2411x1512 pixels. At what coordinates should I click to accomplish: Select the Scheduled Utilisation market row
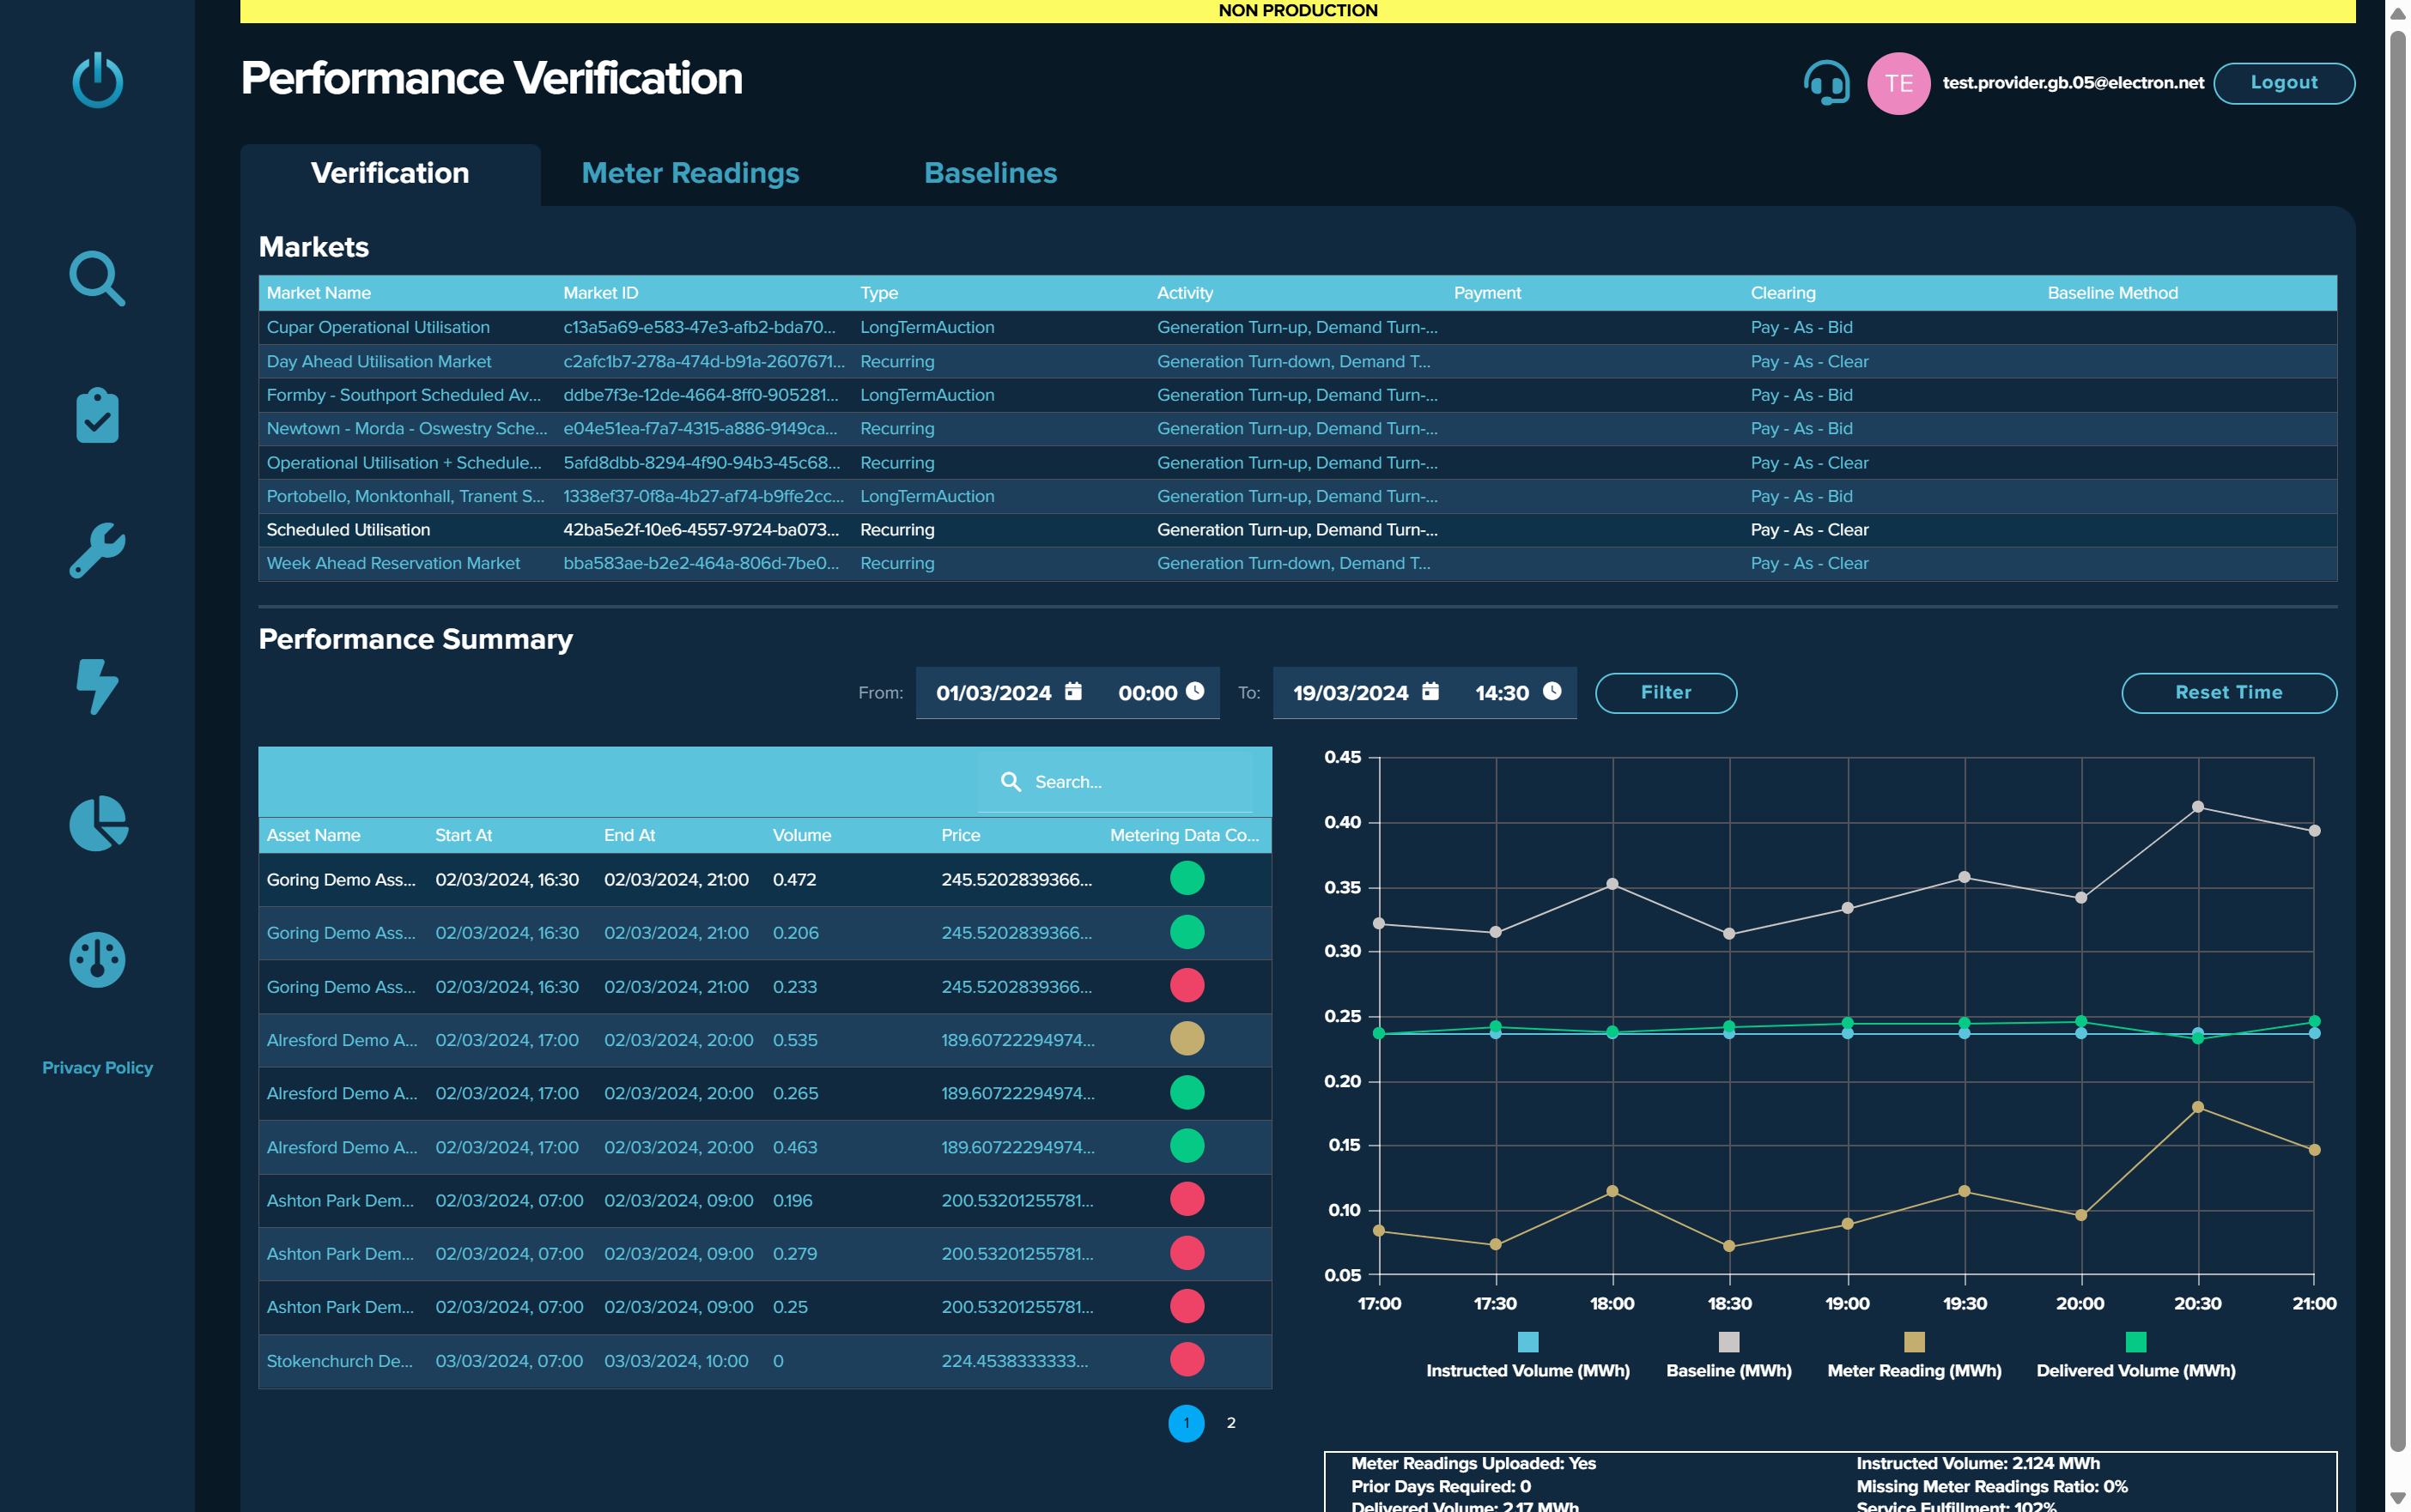click(1297, 530)
